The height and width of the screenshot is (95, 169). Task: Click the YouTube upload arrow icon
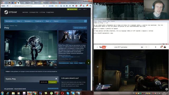pos(156,47)
